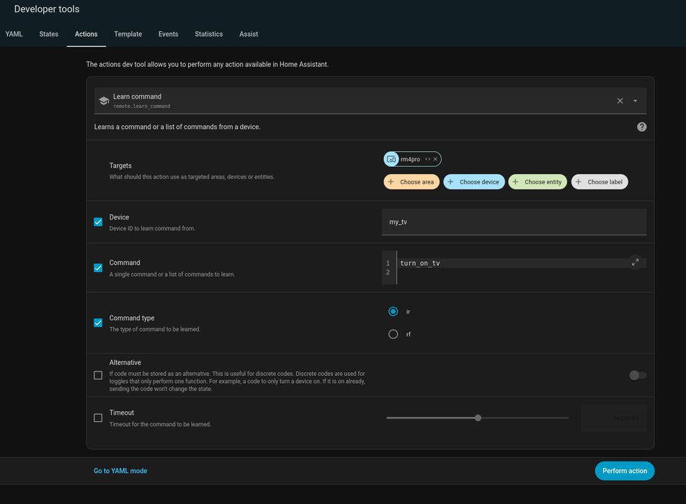Click the plus icon on Choose entity
Image resolution: width=686 pixels, height=504 pixels.
pyautogui.click(x=515, y=182)
